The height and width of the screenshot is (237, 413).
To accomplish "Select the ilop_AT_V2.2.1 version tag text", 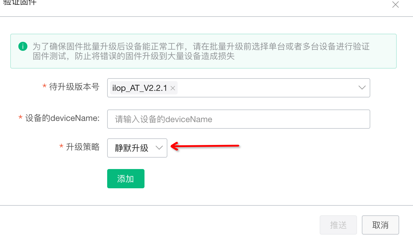I will click(x=140, y=88).
